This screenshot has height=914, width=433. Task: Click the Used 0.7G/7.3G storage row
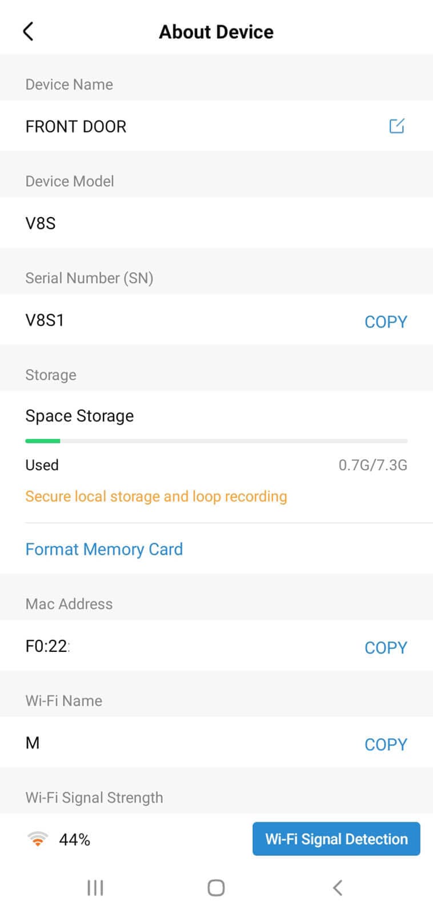click(x=216, y=464)
